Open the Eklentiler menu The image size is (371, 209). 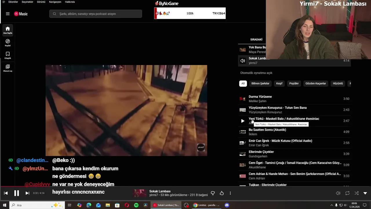coord(13,2)
